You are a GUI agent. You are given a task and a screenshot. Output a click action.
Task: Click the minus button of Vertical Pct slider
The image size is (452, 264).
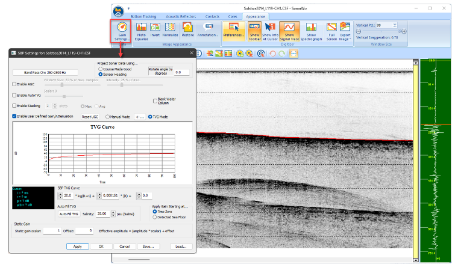click(359, 31)
